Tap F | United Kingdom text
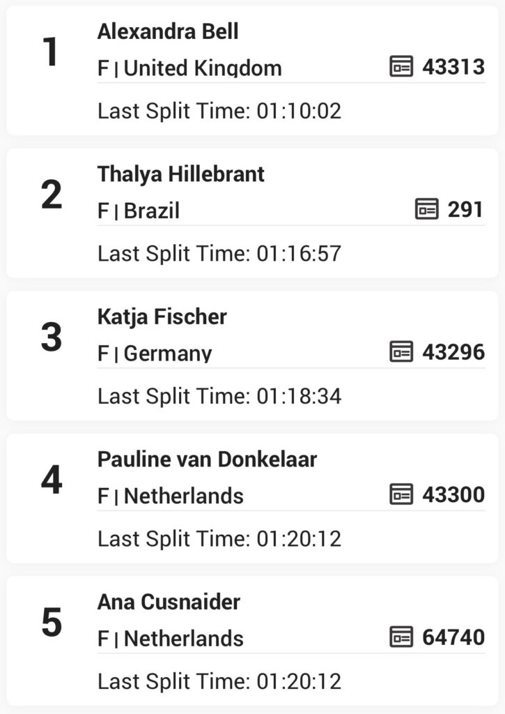The image size is (505, 714). click(x=189, y=68)
